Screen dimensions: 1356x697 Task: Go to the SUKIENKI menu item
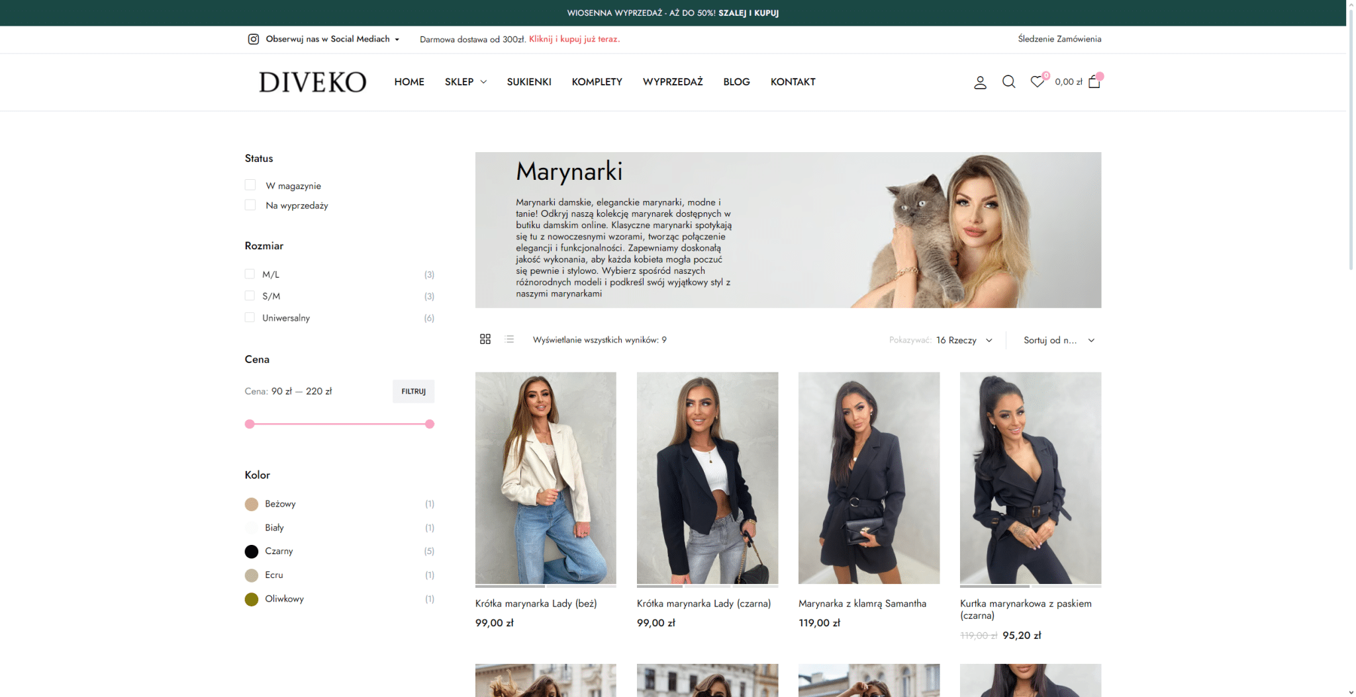[529, 82]
